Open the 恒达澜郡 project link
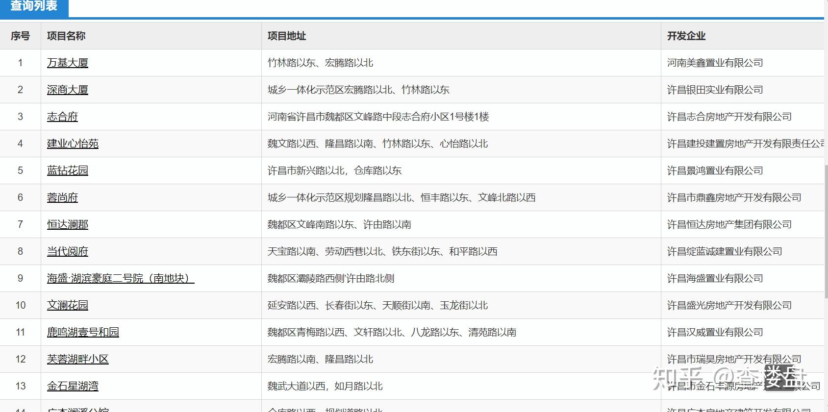The width and height of the screenshot is (828, 412). coord(68,224)
